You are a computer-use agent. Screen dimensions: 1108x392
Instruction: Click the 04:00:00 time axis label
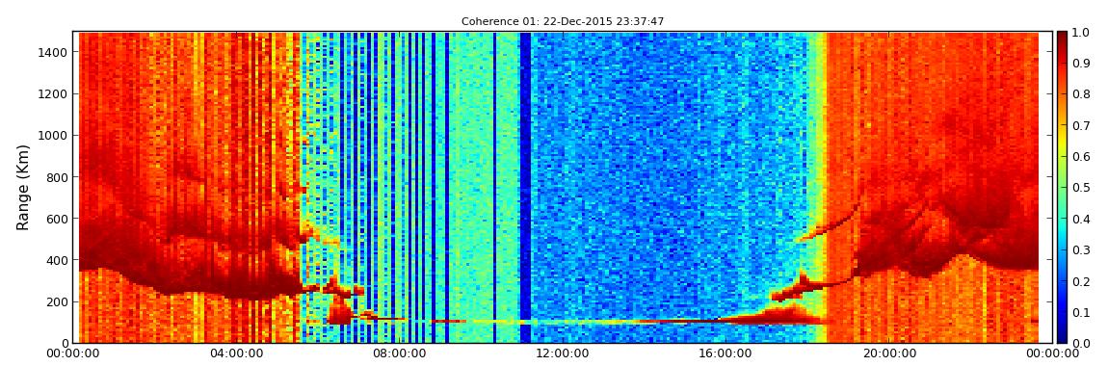coord(237,353)
